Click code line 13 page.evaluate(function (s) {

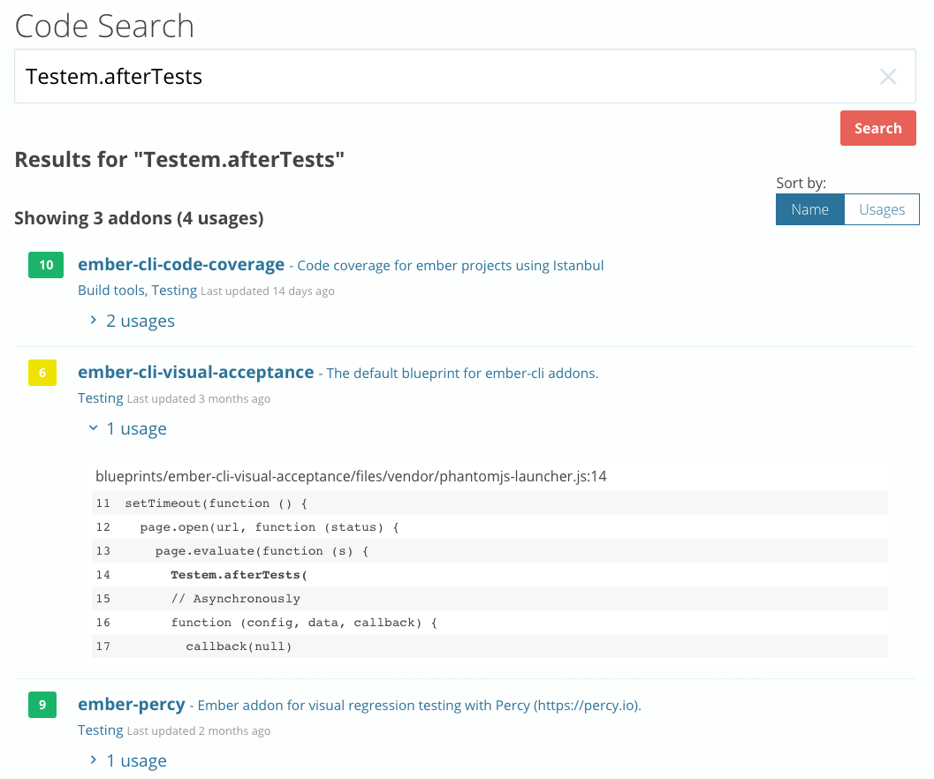click(490, 551)
